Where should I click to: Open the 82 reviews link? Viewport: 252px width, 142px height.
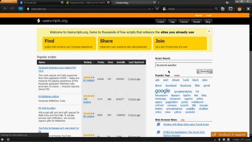(89, 116)
